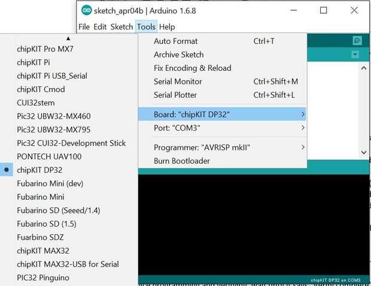Image resolution: width=371 pixels, height=286 pixels.
Task: Choose Burn Bootloader
Action: 223,161
